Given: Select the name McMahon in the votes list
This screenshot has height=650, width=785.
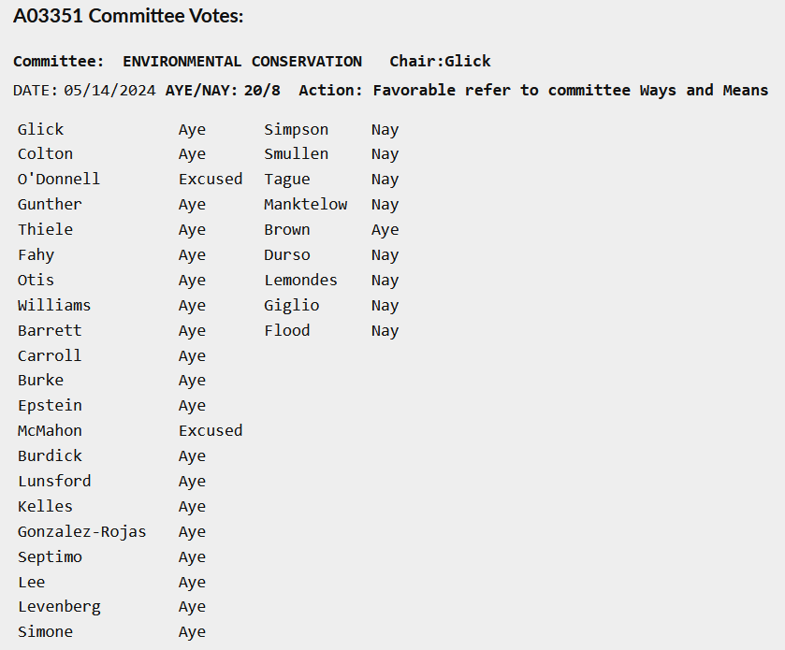Looking at the screenshot, I should (x=50, y=431).
